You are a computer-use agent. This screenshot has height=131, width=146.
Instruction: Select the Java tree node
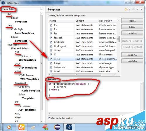(10, 25)
